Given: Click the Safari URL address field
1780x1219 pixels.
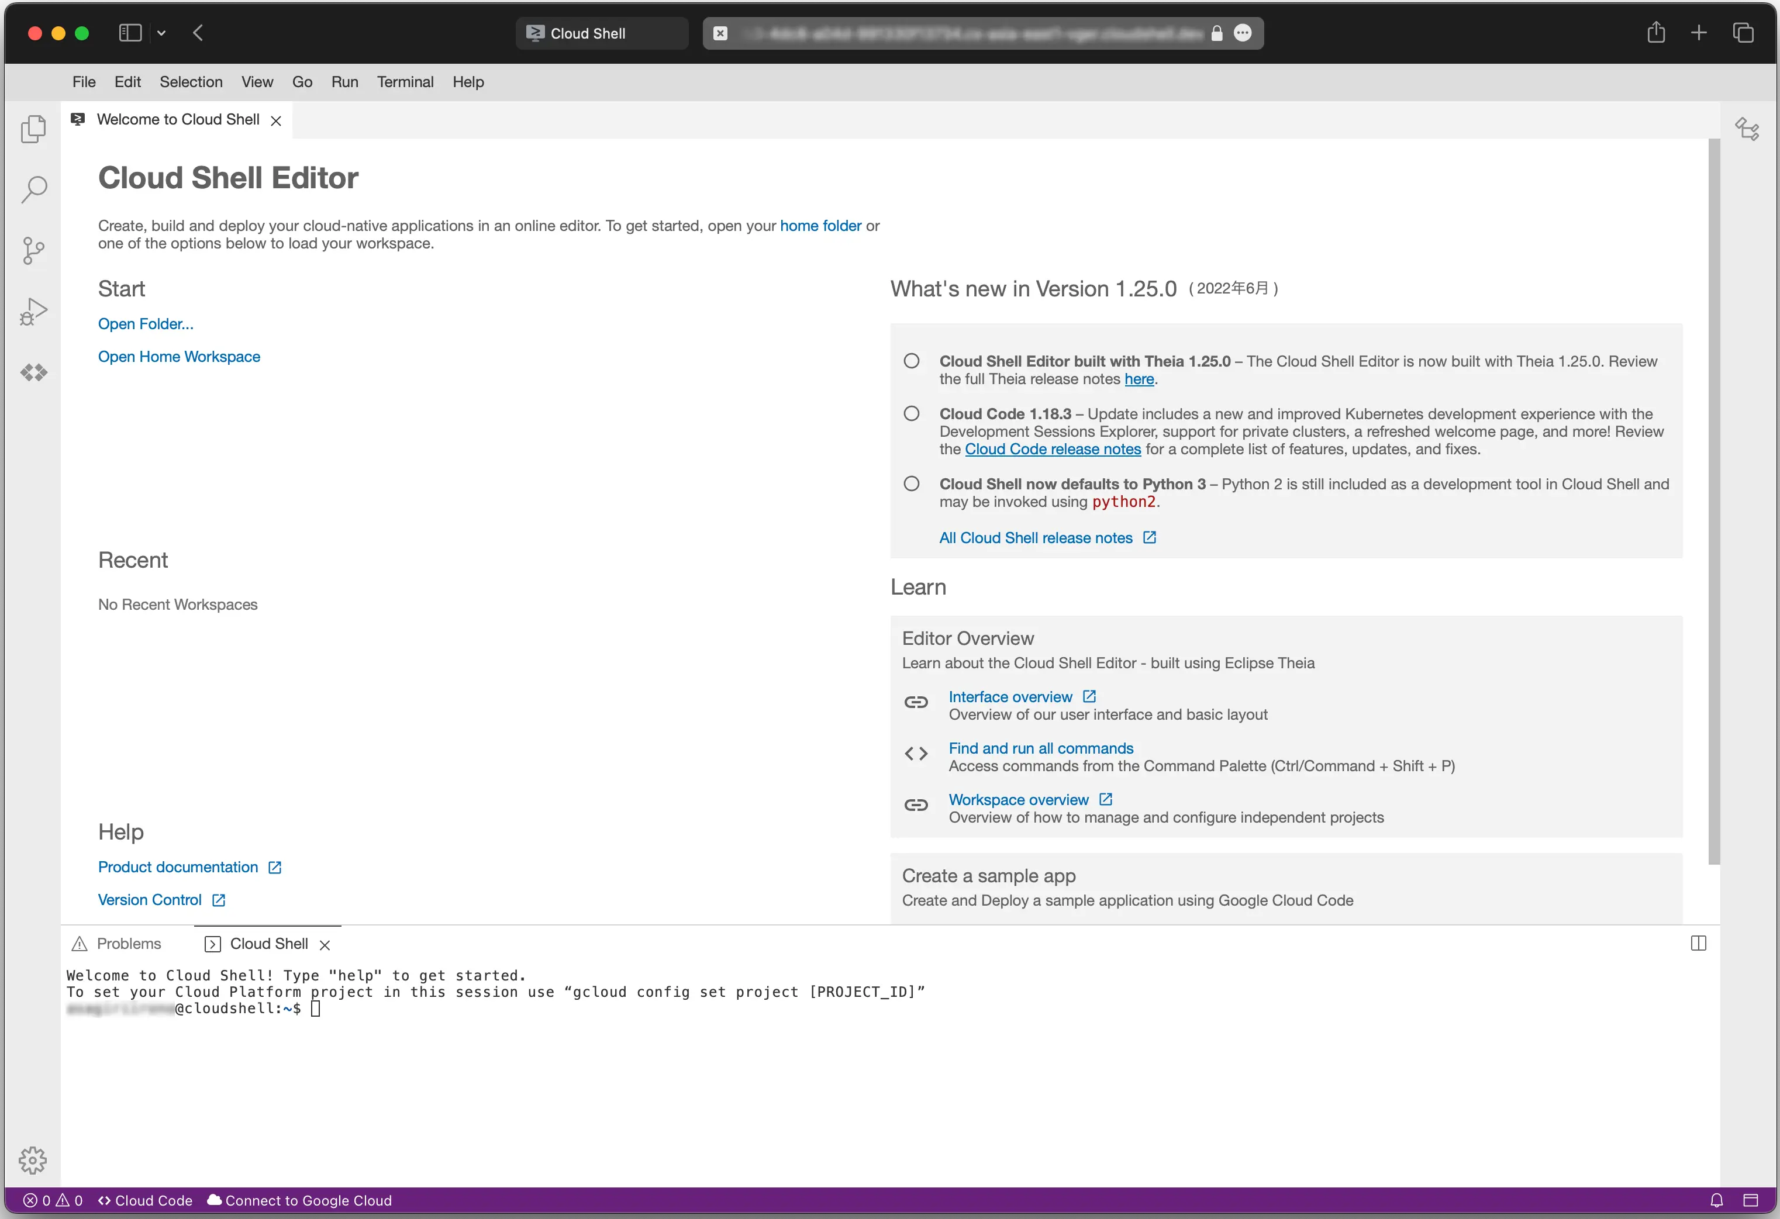Looking at the screenshot, I should pos(982,33).
